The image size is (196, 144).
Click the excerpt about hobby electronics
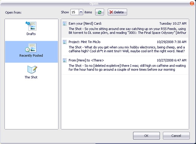[x=127, y=49]
